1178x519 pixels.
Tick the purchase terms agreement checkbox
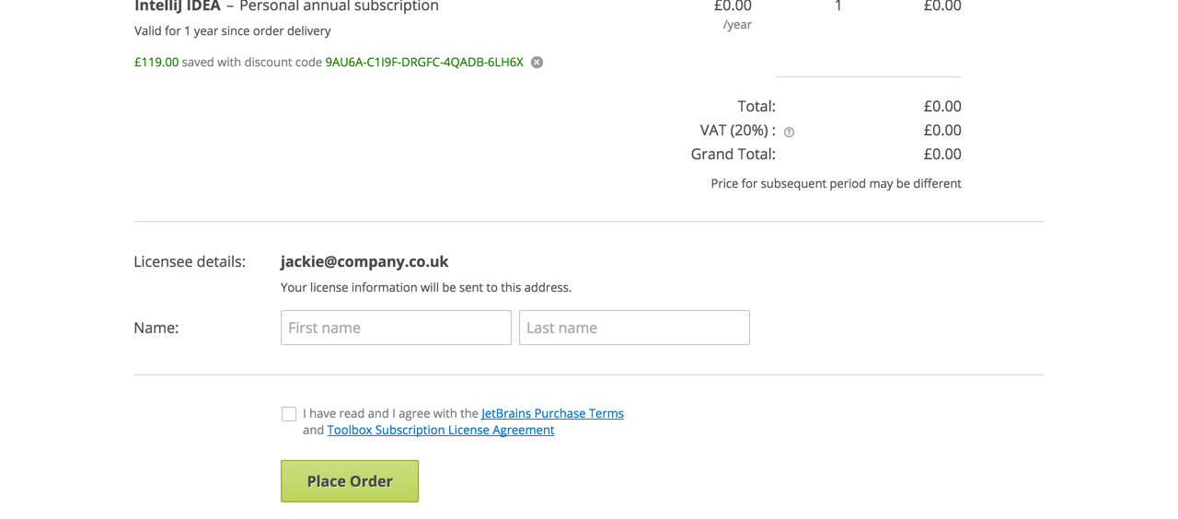coord(289,414)
